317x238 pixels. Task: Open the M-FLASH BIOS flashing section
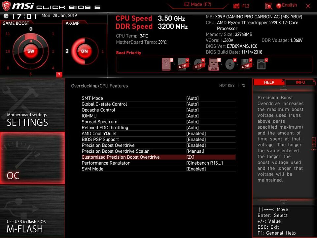32,212
